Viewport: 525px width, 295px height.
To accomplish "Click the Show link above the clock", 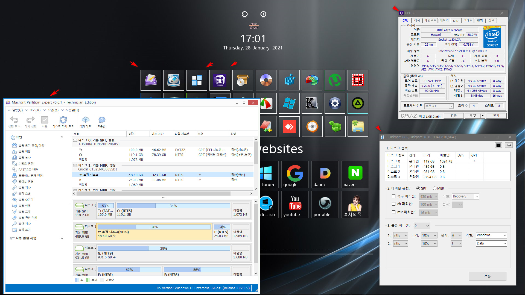I will pyautogui.click(x=254, y=28).
